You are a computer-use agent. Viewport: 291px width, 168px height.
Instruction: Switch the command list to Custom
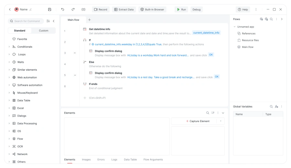(44, 31)
